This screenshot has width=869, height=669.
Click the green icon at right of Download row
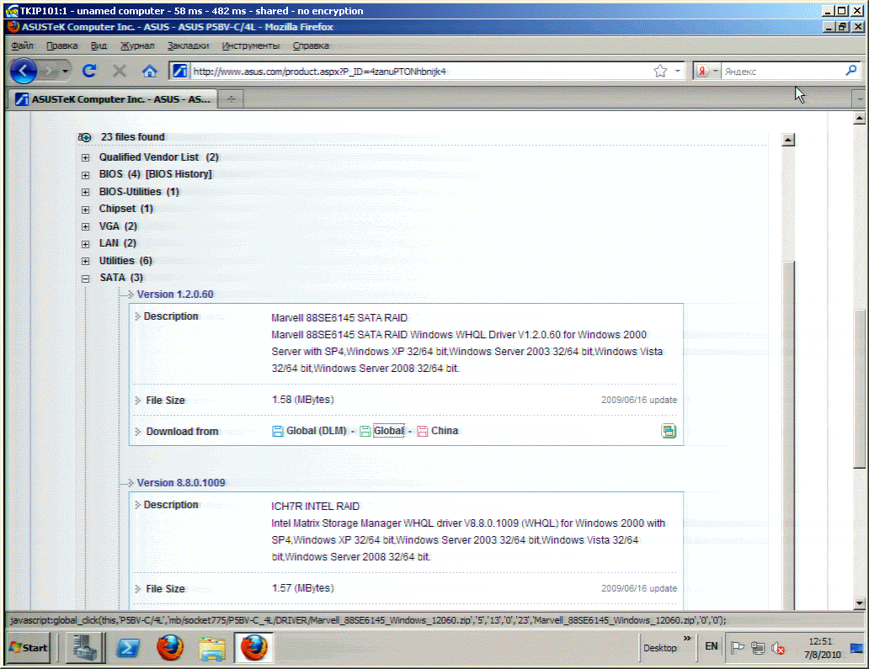669,431
